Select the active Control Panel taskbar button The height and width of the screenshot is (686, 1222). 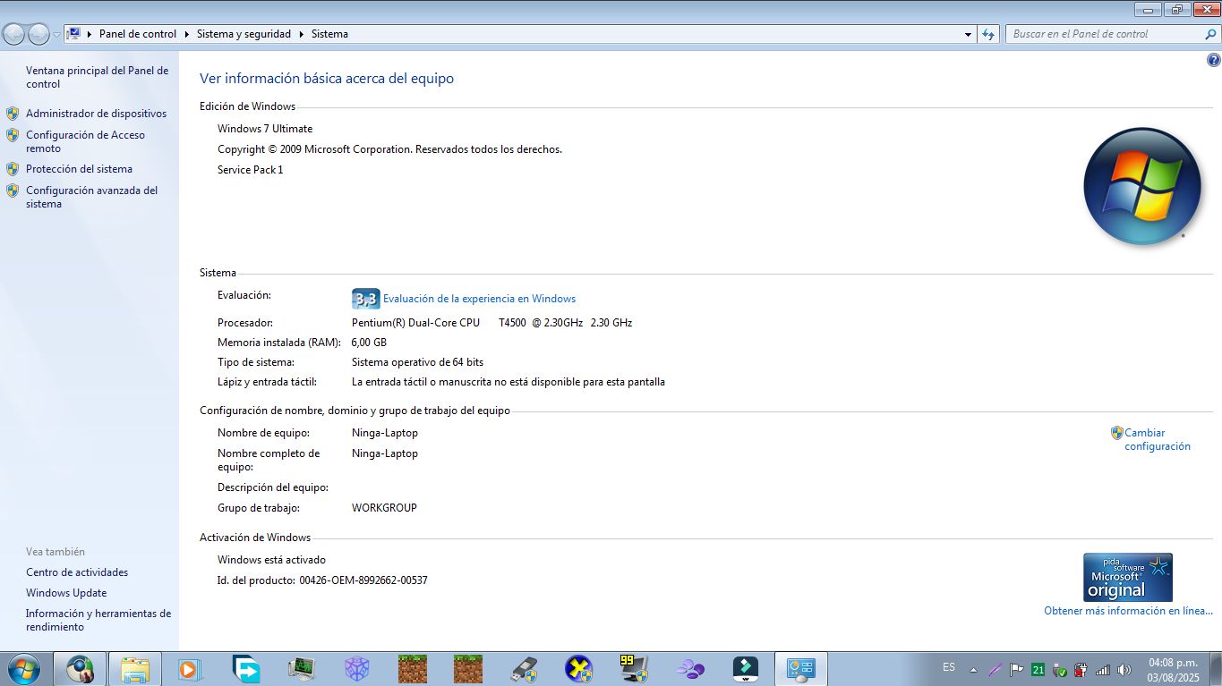pos(800,669)
